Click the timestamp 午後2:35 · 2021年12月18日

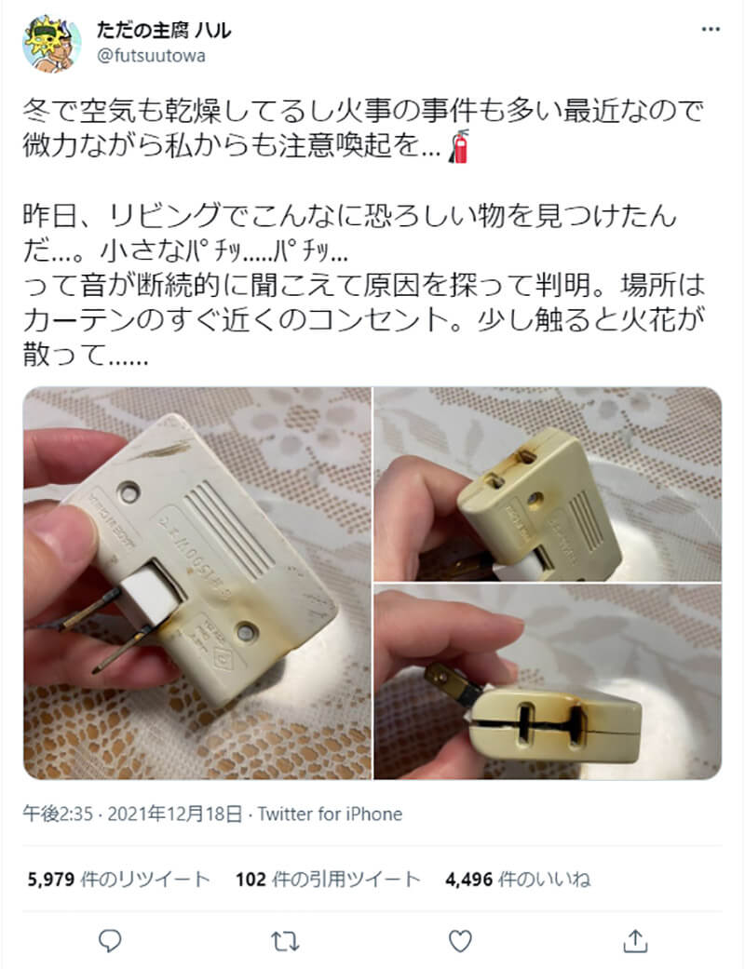[131, 814]
